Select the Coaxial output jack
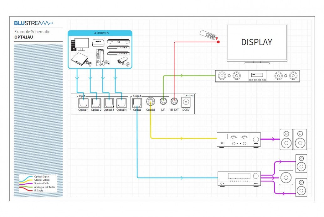This screenshot has height=217, width=324. 151,102
